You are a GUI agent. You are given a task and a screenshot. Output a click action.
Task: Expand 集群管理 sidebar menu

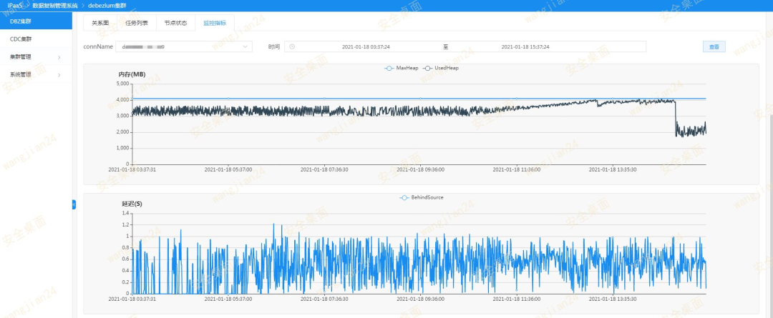tap(36, 57)
